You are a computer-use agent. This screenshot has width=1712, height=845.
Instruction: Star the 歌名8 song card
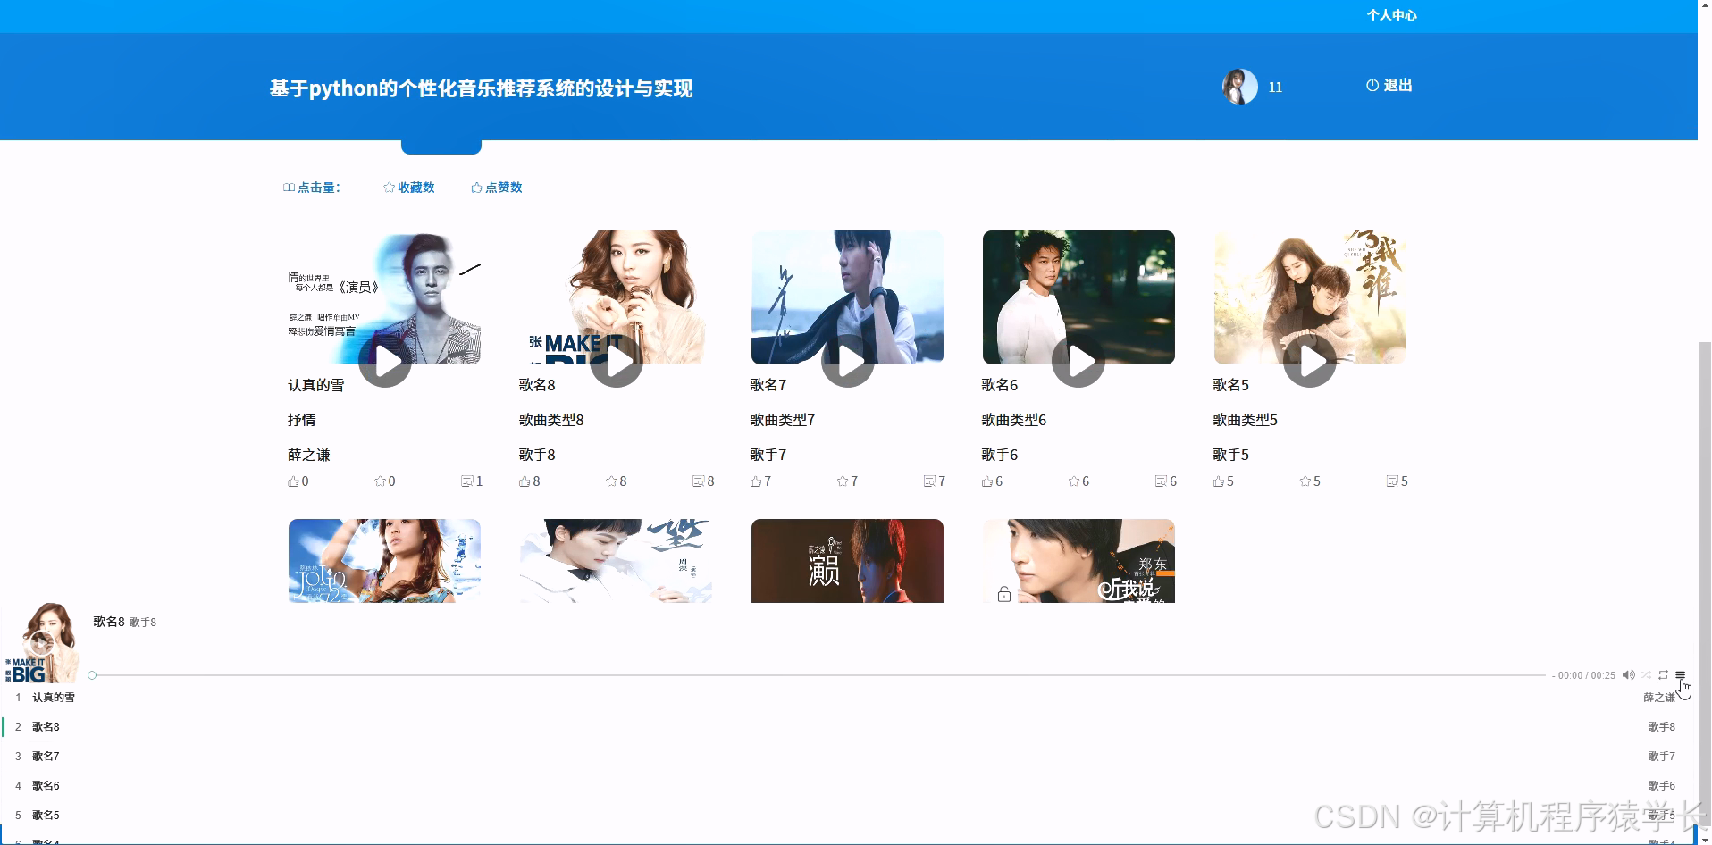click(x=611, y=481)
